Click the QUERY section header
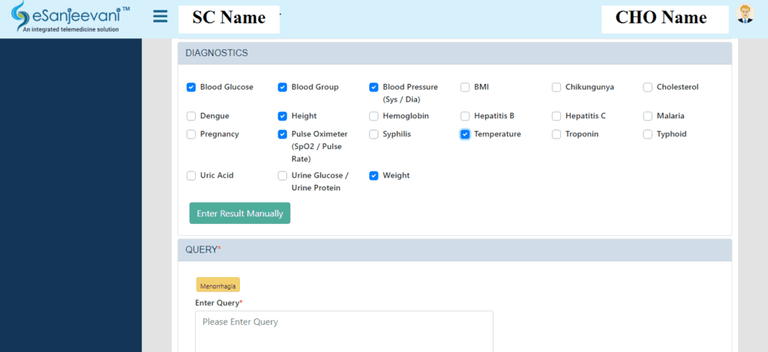The height and width of the screenshot is (352, 768). (x=454, y=250)
